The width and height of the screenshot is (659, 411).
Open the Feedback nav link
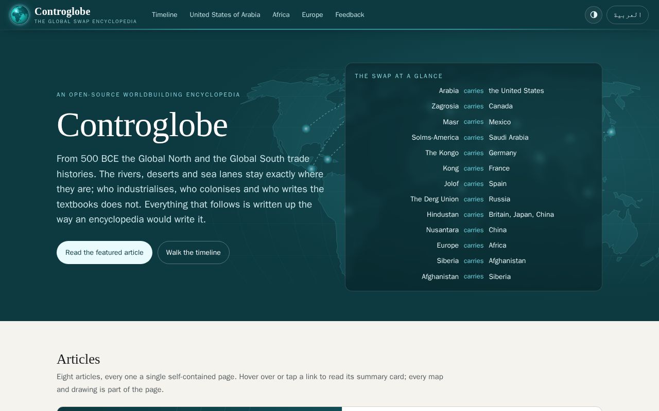click(350, 15)
